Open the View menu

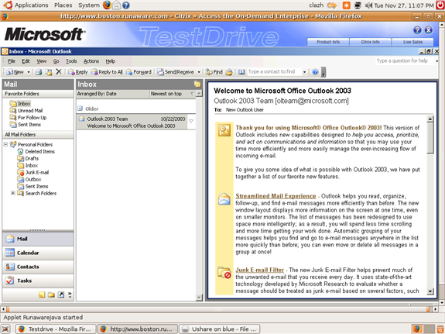pyautogui.click(x=42, y=61)
